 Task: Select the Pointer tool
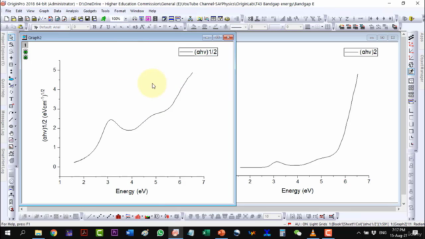pos(11,37)
